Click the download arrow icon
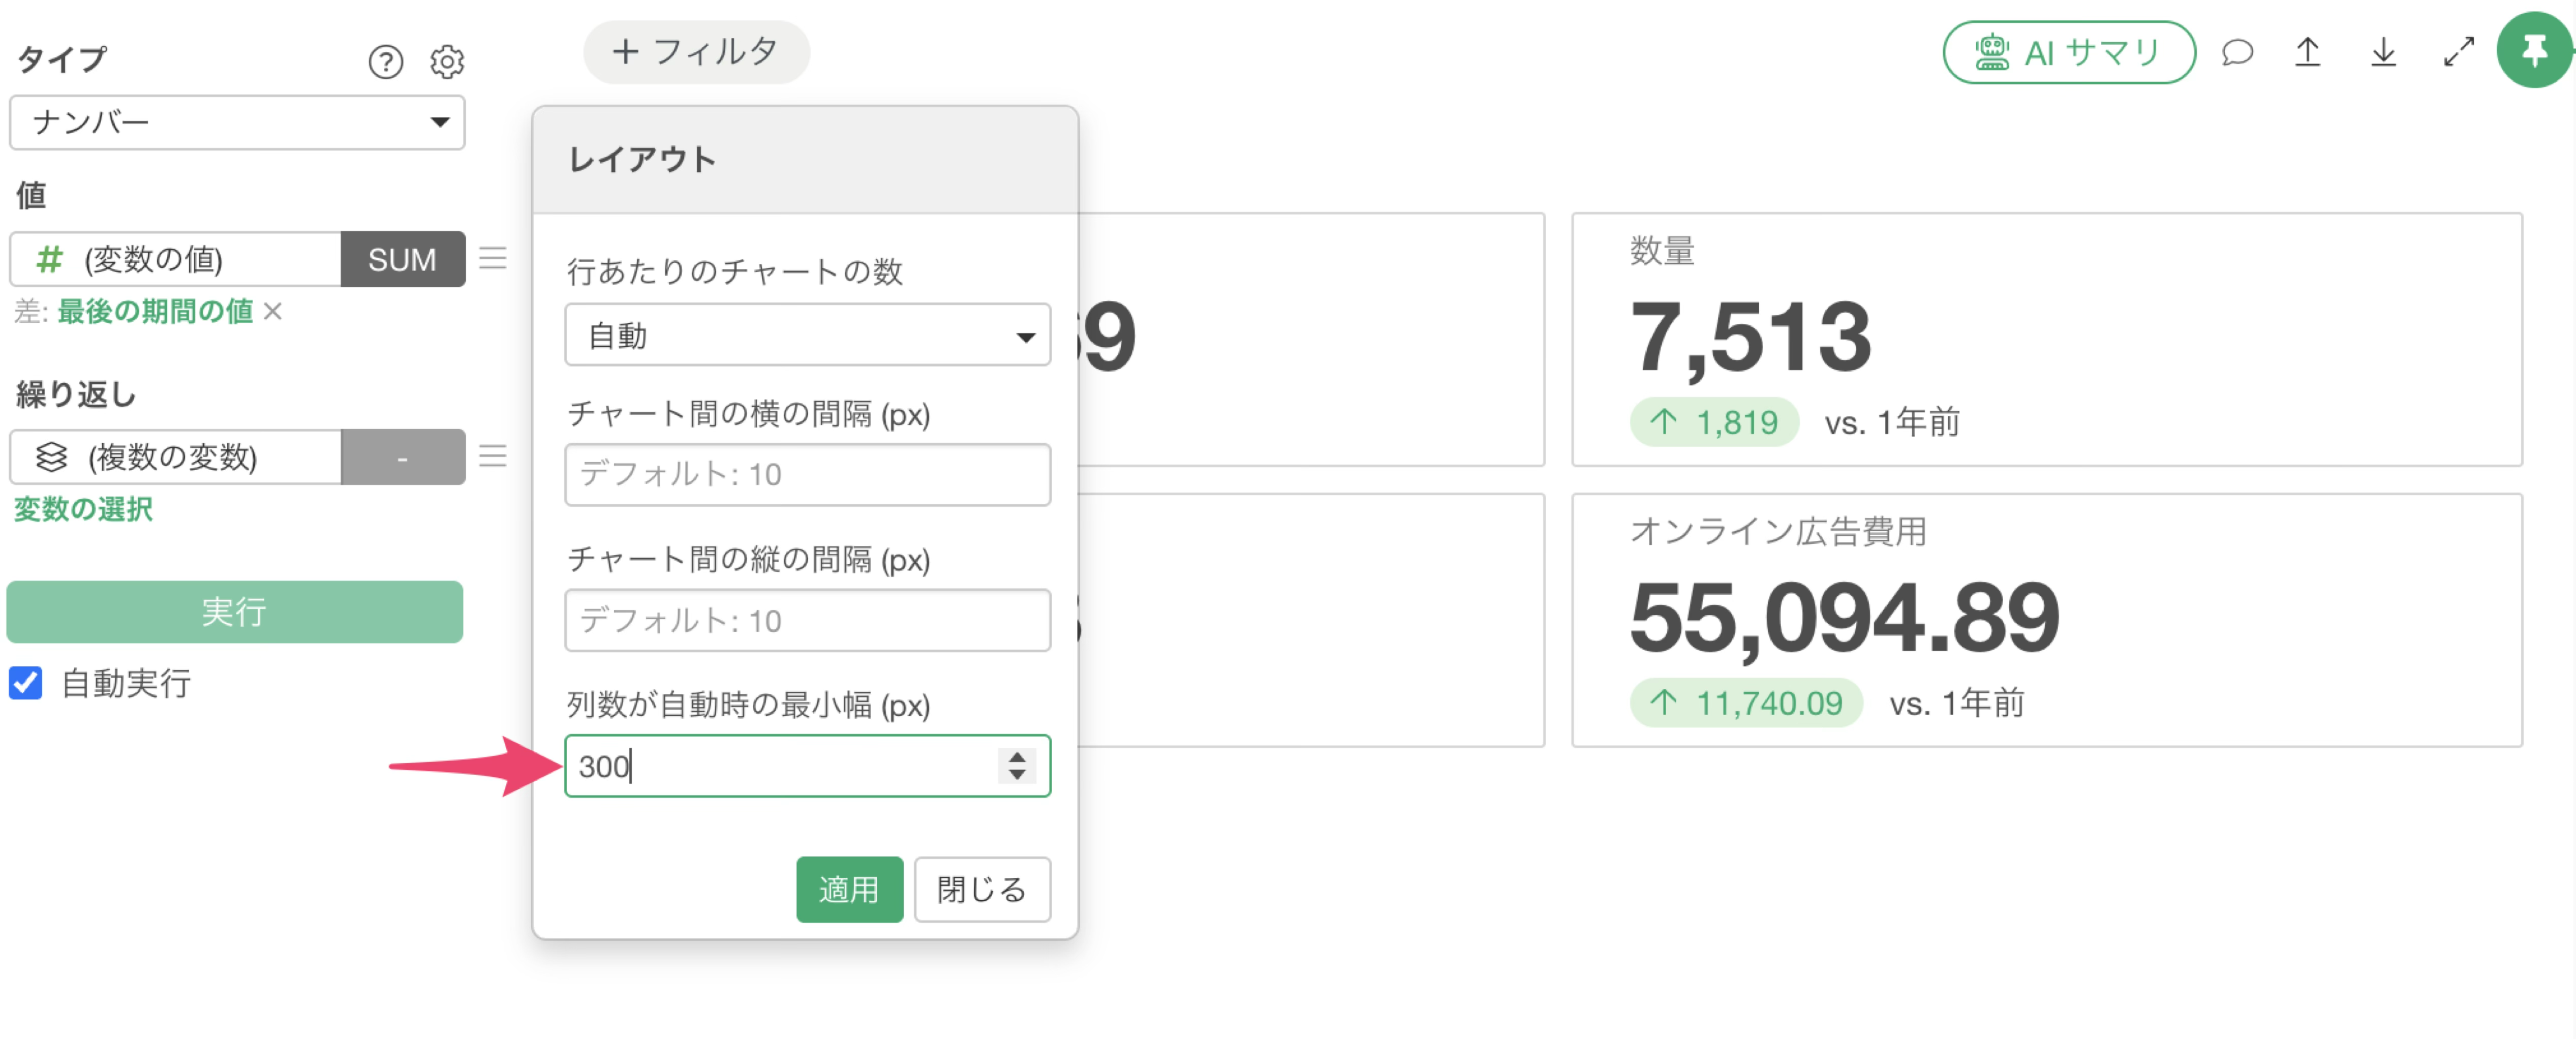The image size is (2576, 1039). (2384, 52)
